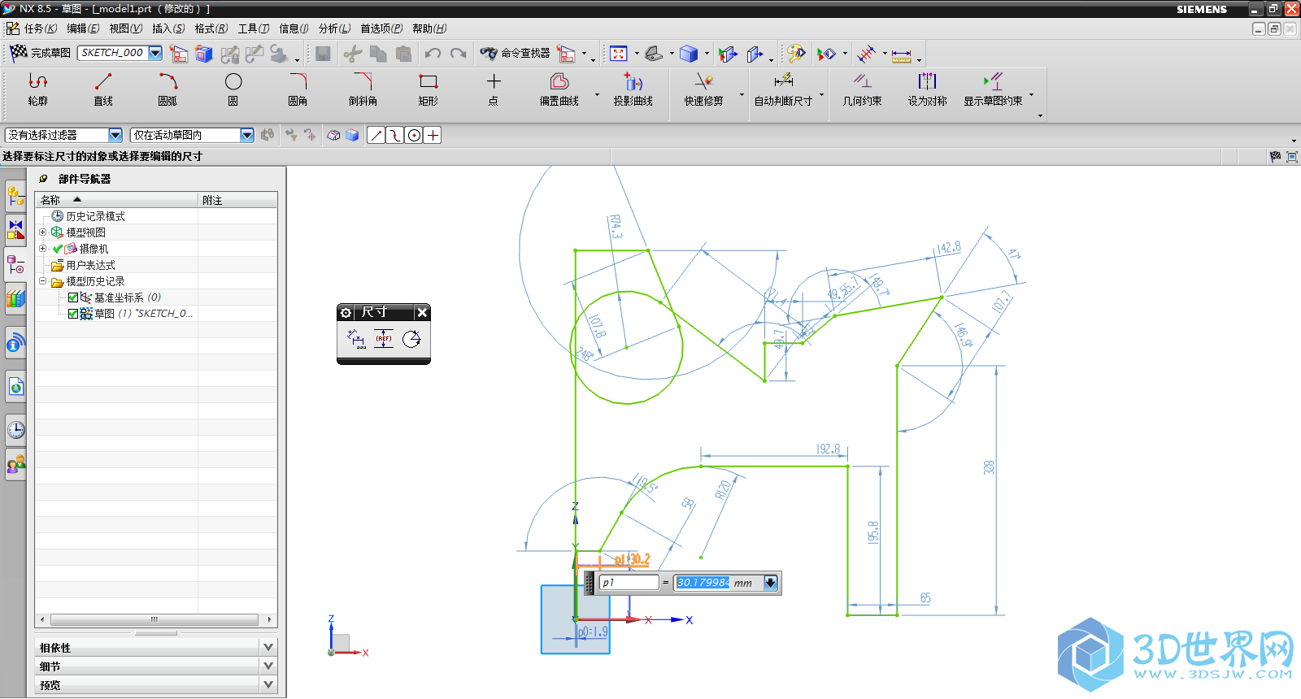Click the 完成草图 finish sketch button
Screen dimensions: 1301x699
(40, 53)
